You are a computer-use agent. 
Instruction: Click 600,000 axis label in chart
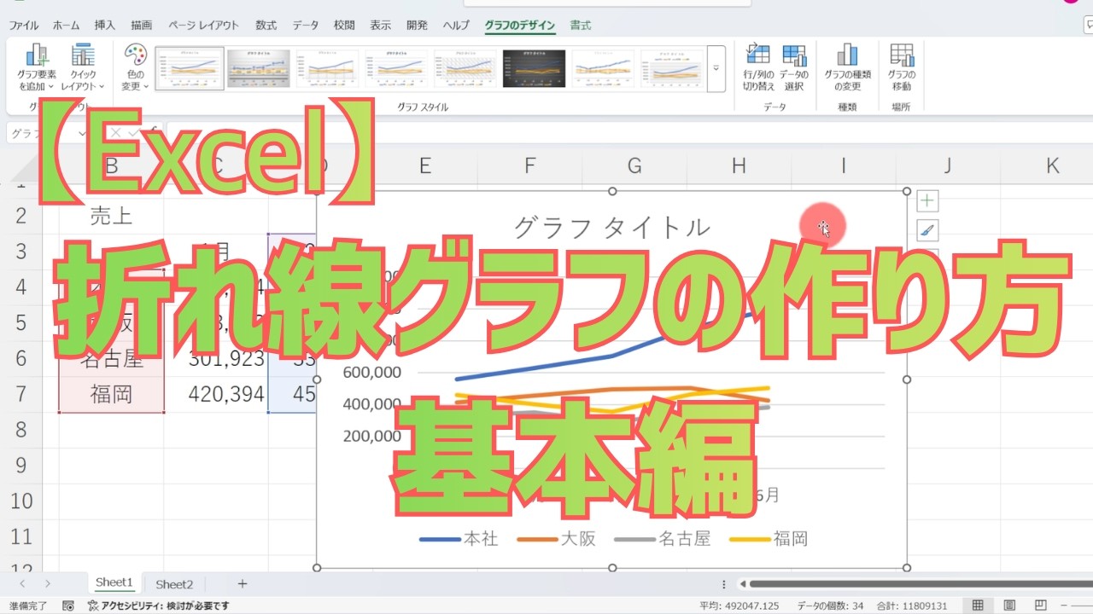371,373
